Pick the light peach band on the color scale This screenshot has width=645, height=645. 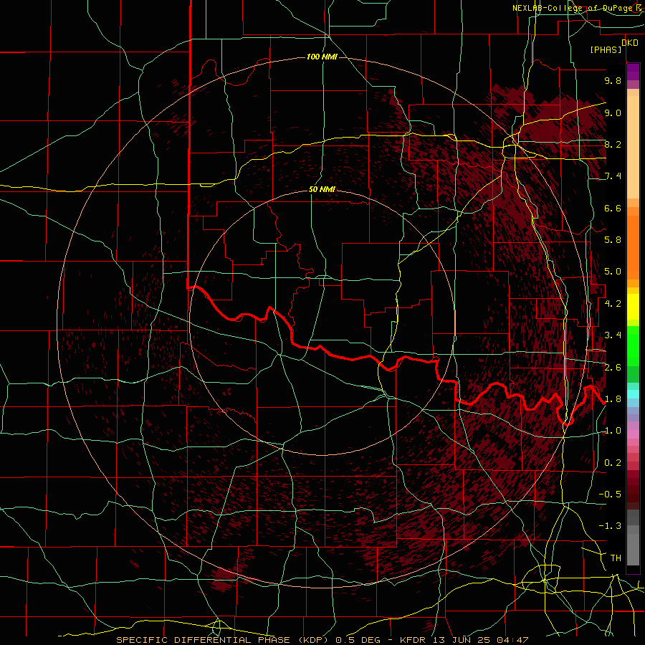(633, 147)
